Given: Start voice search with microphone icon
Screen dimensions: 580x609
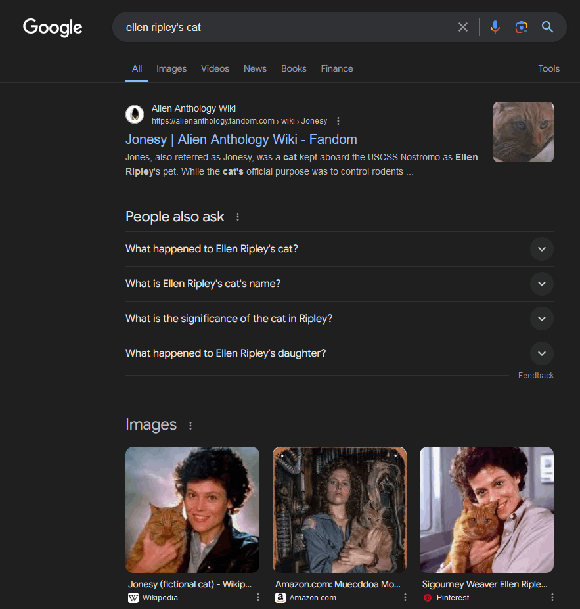Looking at the screenshot, I should tap(495, 27).
